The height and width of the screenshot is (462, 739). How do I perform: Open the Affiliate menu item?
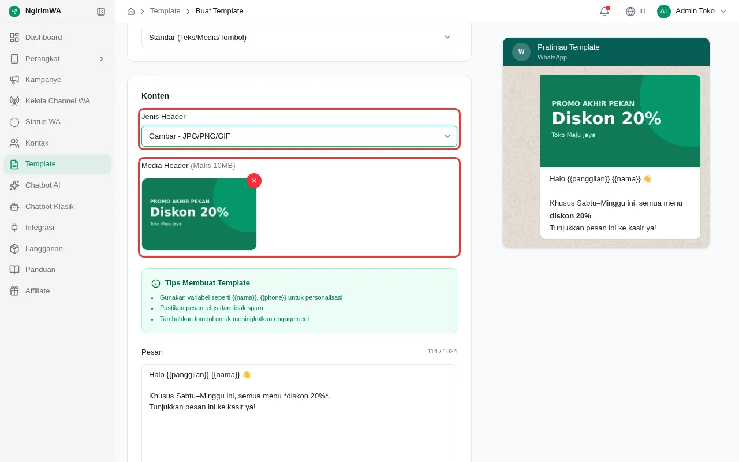[x=58, y=291]
